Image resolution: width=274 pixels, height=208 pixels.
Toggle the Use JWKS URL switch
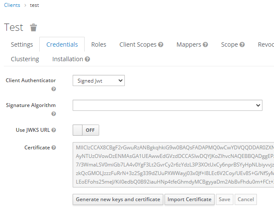(86, 130)
